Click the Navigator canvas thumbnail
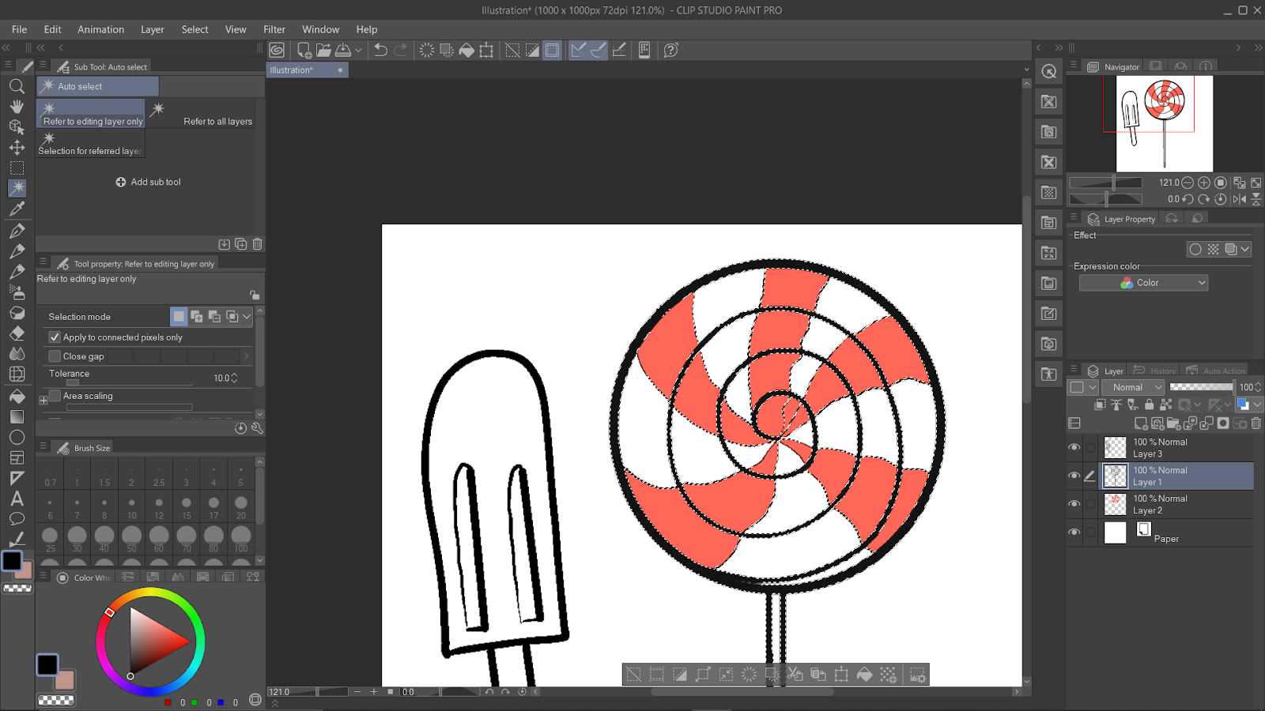Viewport: 1265px width, 711px height. [x=1164, y=124]
